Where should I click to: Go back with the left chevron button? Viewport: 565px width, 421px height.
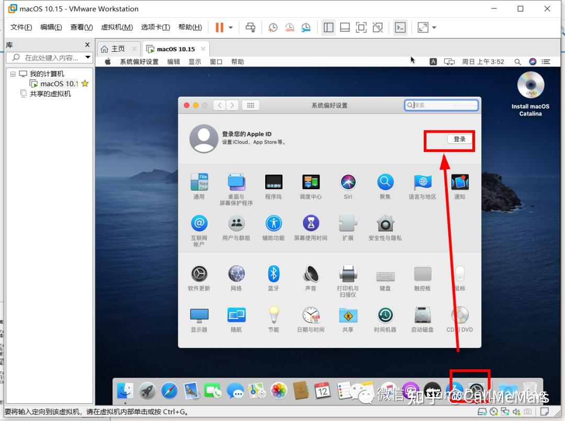pyautogui.click(x=219, y=105)
